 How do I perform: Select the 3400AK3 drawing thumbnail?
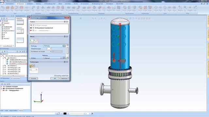[20, 31]
